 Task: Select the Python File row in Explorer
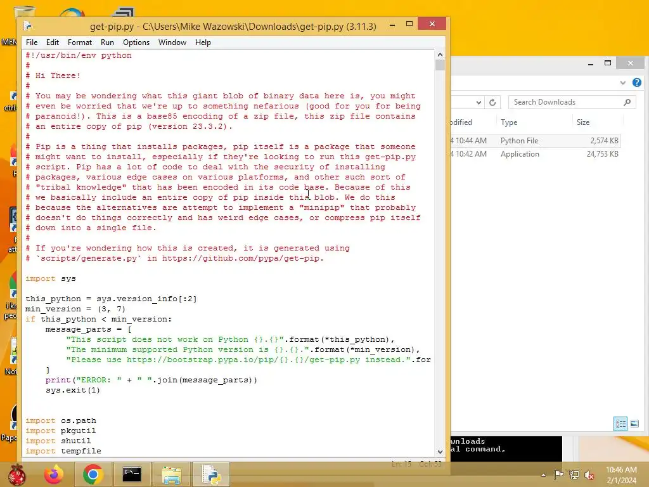point(536,141)
